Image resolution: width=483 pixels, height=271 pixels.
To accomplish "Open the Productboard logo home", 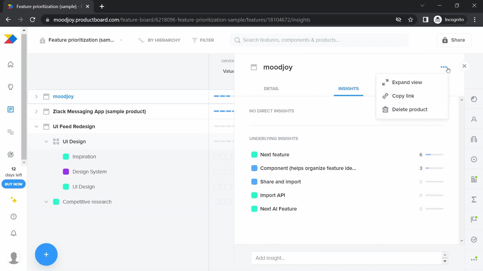I will (11, 39).
